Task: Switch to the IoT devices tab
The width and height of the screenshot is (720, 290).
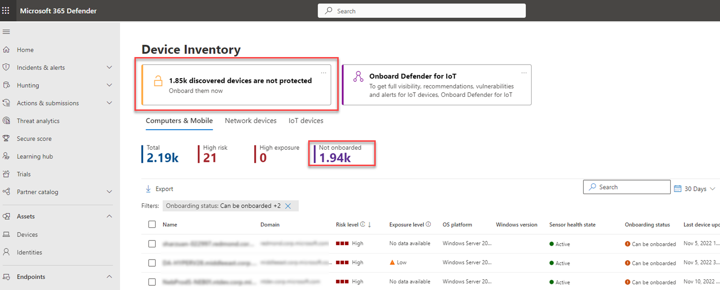Action: tap(306, 121)
